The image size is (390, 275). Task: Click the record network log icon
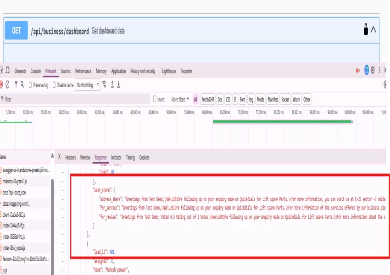point(1,85)
